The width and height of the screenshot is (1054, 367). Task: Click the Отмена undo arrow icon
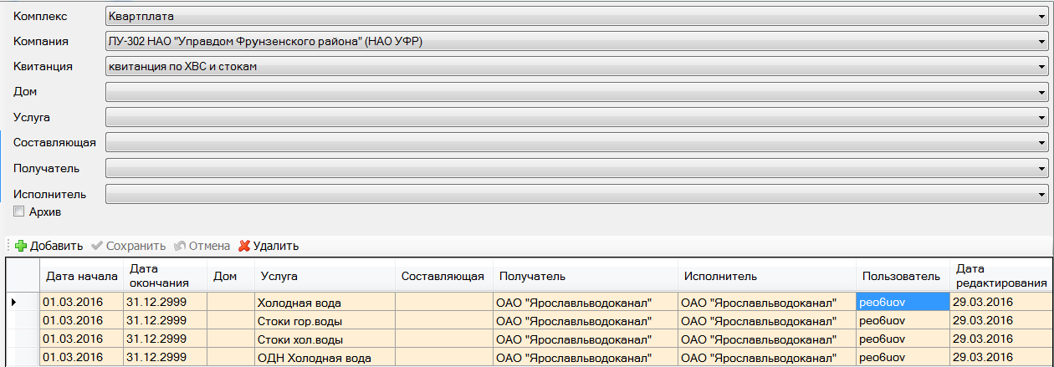pyautogui.click(x=180, y=246)
